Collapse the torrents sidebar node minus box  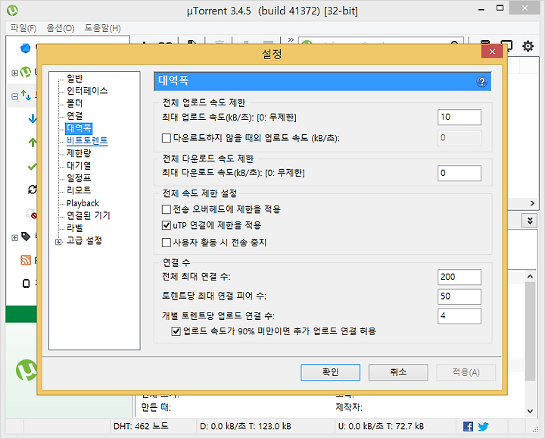click(14, 96)
